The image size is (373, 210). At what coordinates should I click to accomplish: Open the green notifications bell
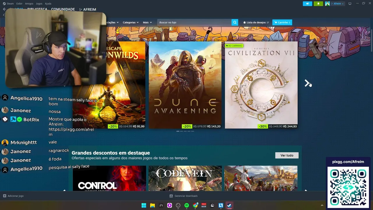[318, 3]
